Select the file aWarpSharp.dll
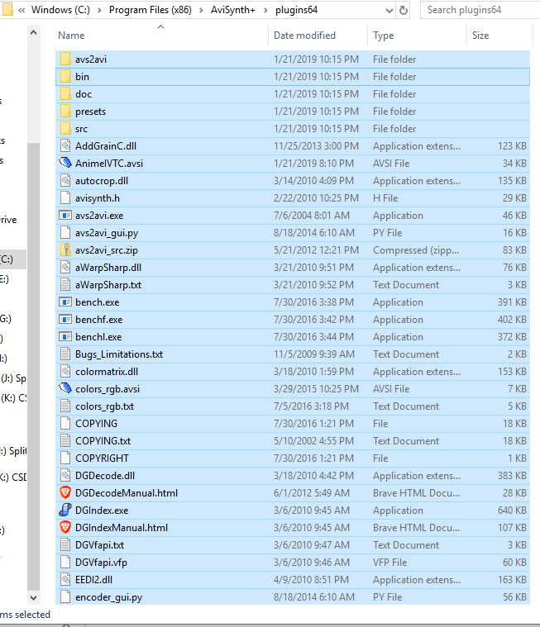This screenshot has height=627, width=540. pyautogui.click(x=108, y=268)
